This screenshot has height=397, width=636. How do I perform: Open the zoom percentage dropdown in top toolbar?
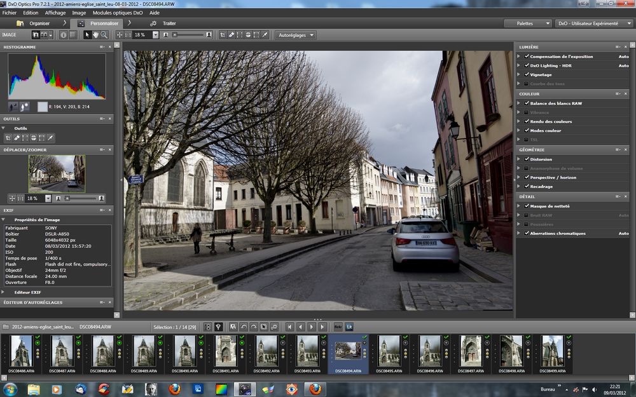[155, 35]
